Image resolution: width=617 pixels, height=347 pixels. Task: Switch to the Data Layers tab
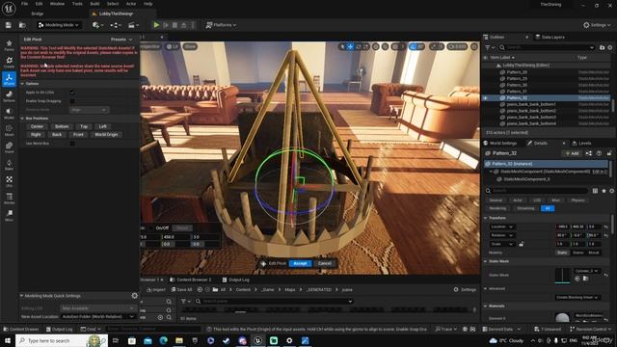pyautogui.click(x=550, y=37)
